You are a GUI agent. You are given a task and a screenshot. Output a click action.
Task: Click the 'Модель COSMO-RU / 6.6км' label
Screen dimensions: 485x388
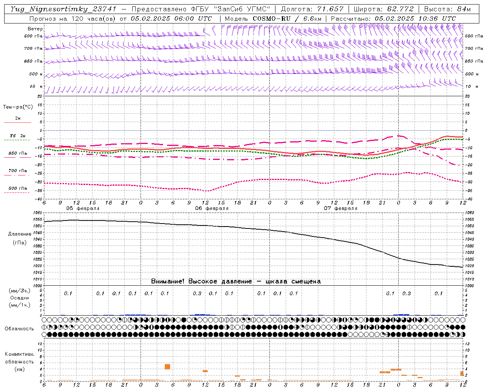click(273, 19)
